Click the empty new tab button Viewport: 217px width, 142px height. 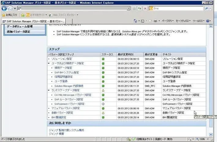tap(69, 21)
